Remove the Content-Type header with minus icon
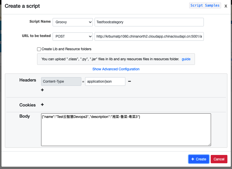This screenshot has height=169, width=232. pos(129,81)
